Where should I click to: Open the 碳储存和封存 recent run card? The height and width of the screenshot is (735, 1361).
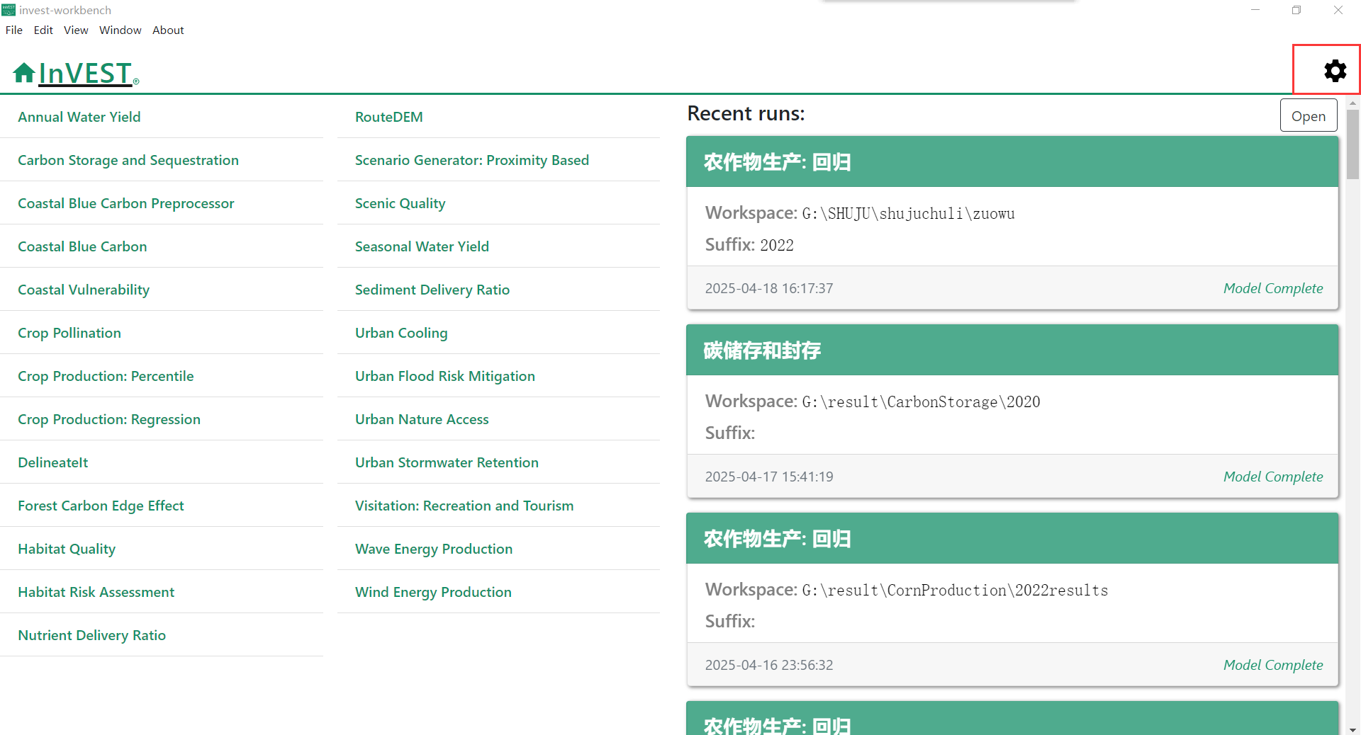pos(1012,411)
